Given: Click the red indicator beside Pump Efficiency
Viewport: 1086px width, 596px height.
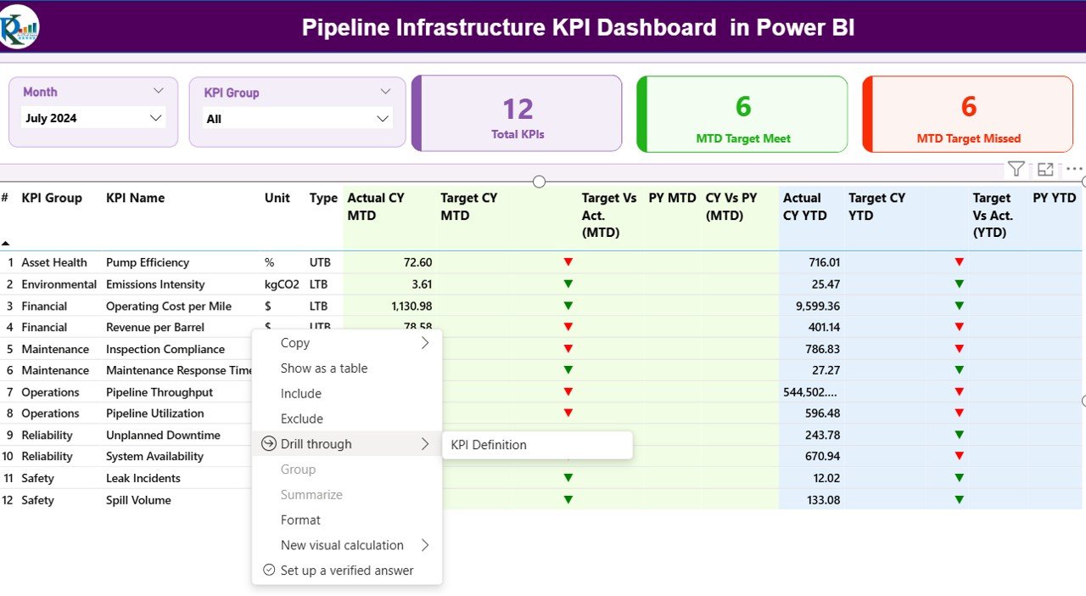Looking at the screenshot, I should pos(568,262).
